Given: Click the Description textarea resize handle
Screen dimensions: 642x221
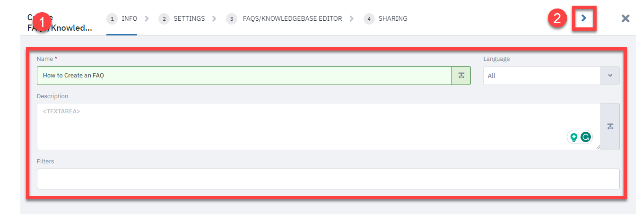Looking at the screenshot, I should pos(598,147).
